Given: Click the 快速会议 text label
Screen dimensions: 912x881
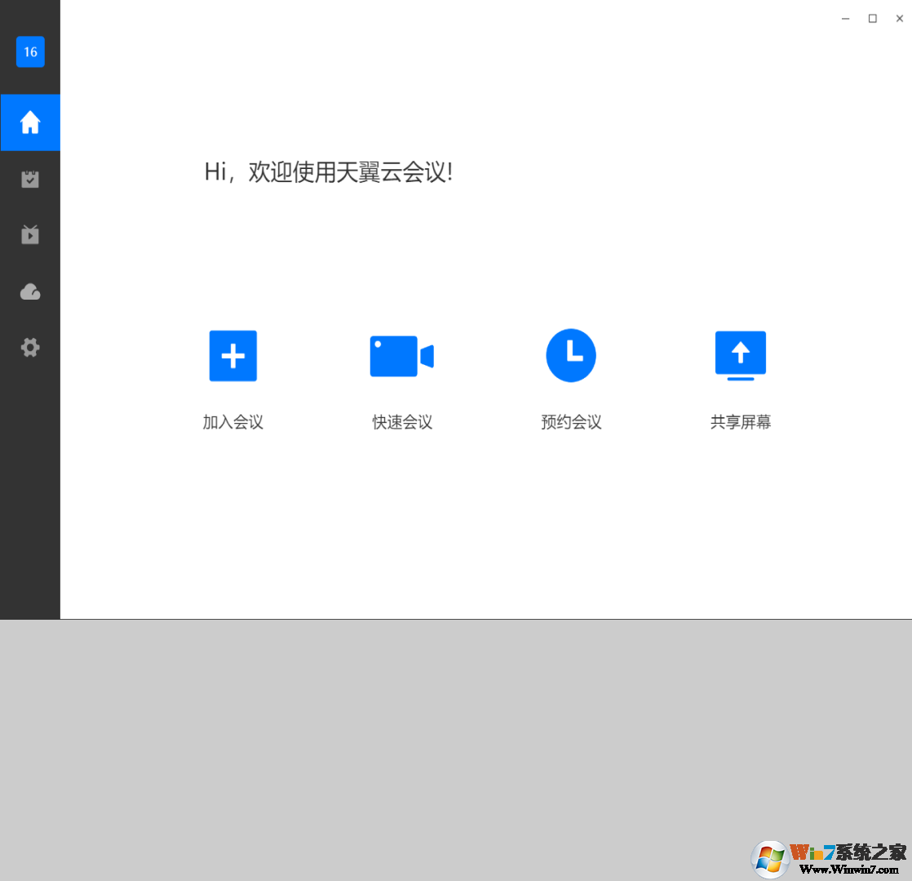Looking at the screenshot, I should click(x=401, y=422).
